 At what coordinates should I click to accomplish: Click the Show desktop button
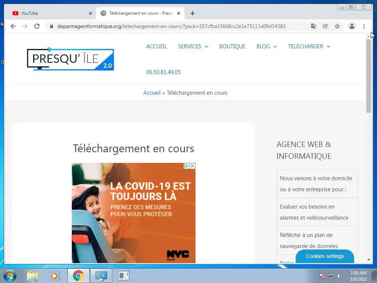pyautogui.click(x=374, y=276)
